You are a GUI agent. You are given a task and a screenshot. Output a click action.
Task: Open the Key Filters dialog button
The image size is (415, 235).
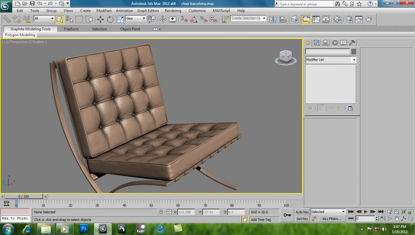tap(332, 219)
